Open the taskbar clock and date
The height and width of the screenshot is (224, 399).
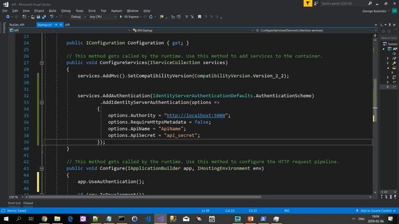pos(375,218)
